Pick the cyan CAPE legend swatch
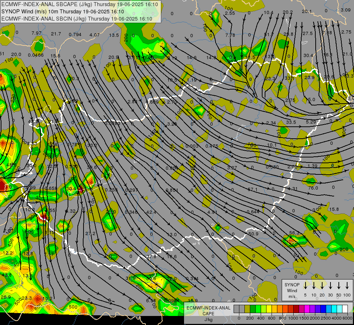The image size is (354, 325). [x=334, y=309]
